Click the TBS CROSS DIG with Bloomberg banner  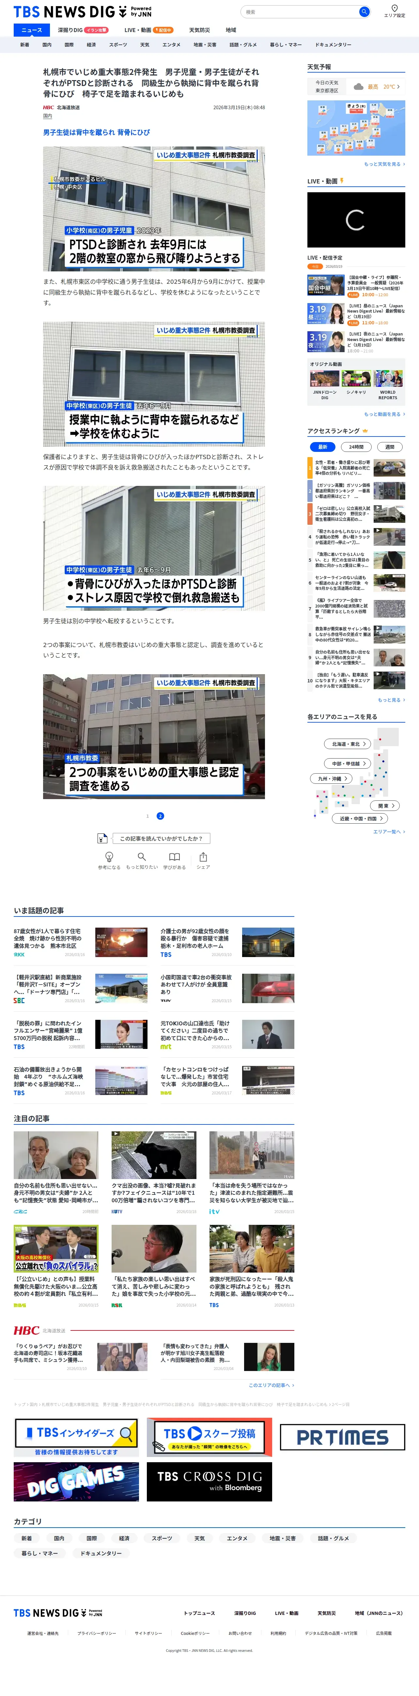[x=209, y=1482]
